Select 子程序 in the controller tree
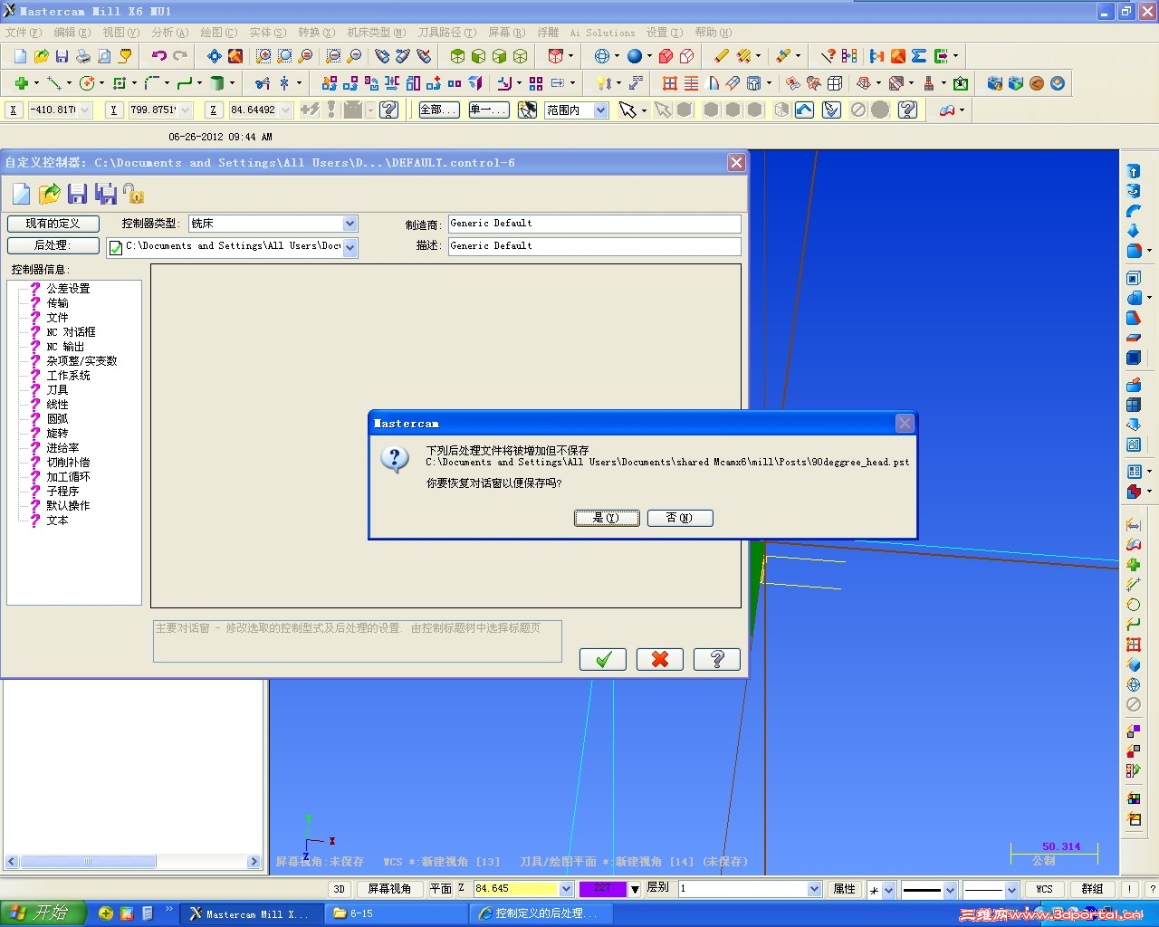1159x927 pixels. click(x=62, y=492)
